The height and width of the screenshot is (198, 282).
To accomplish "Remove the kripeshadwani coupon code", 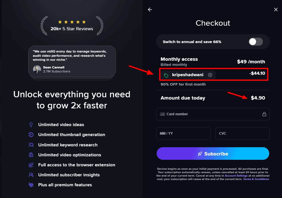I will click(x=210, y=75).
